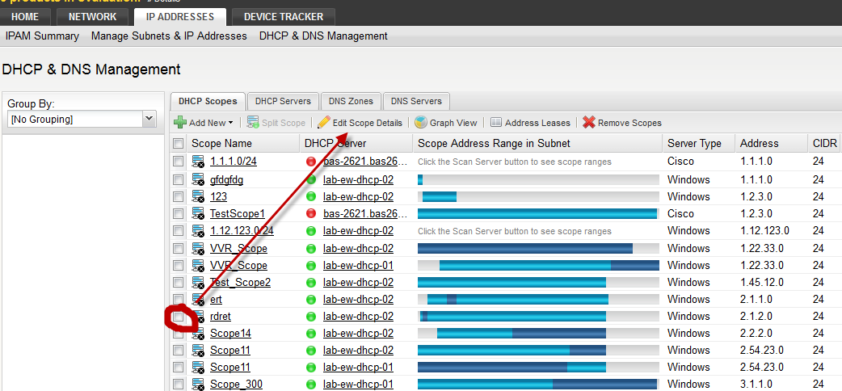Click green status icon in gfdgfdg row
The width and height of the screenshot is (842, 391).
[x=311, y=179]
